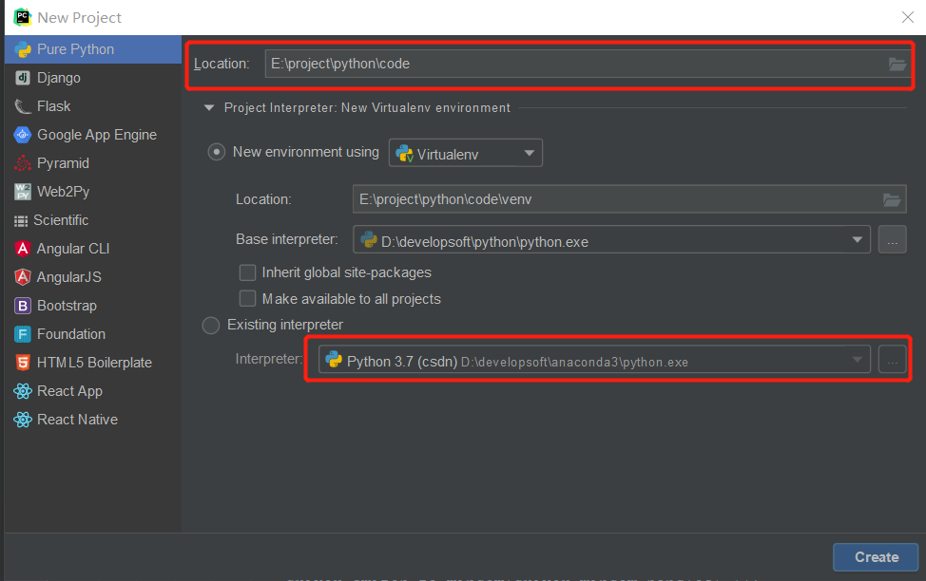
Task: Choose Flask project type
Action: coord(93,106)
